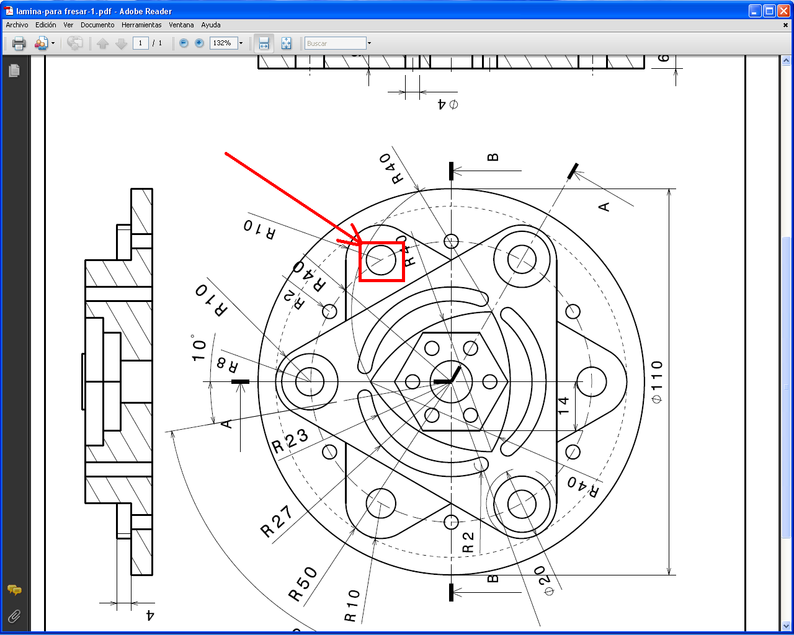
Task: Close the document with menu-bar X
Action: click(x=785, y=25)
